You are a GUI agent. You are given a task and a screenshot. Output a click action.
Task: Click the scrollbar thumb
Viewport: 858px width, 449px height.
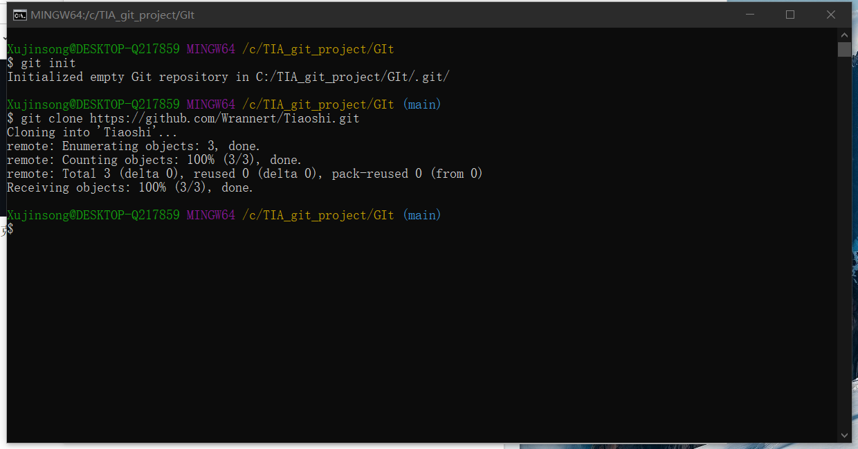click(844, 49)
